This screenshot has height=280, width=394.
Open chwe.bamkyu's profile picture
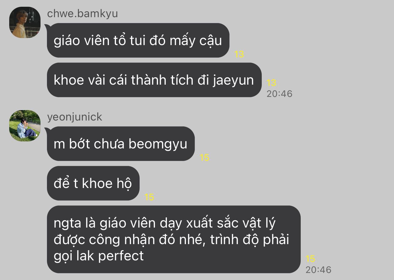25,22
